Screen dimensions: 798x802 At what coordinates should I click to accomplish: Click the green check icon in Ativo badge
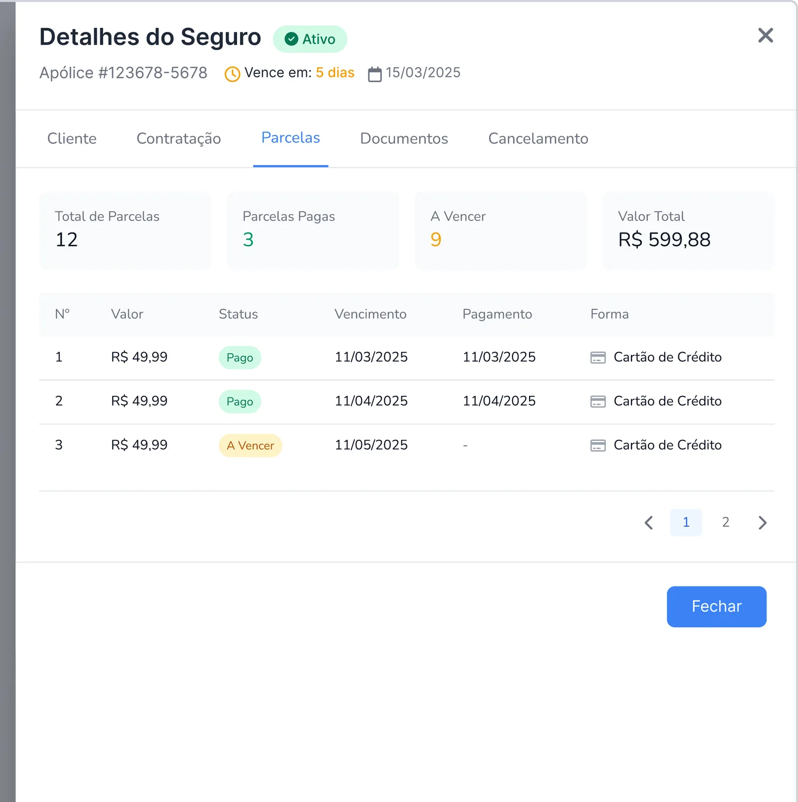point(291,39)
